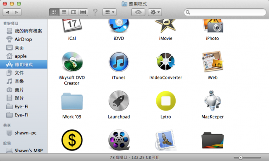Open the iTunes music note icon
The width and height of the screenshot is (269, 161).
119,62
